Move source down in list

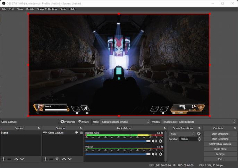click(x=70, y=159)
